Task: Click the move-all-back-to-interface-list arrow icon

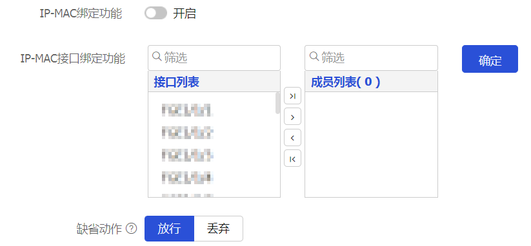Action: [x=292, y=158]
